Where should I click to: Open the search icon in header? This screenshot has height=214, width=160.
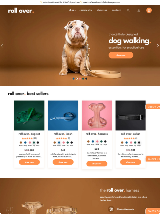click(128, 10)
